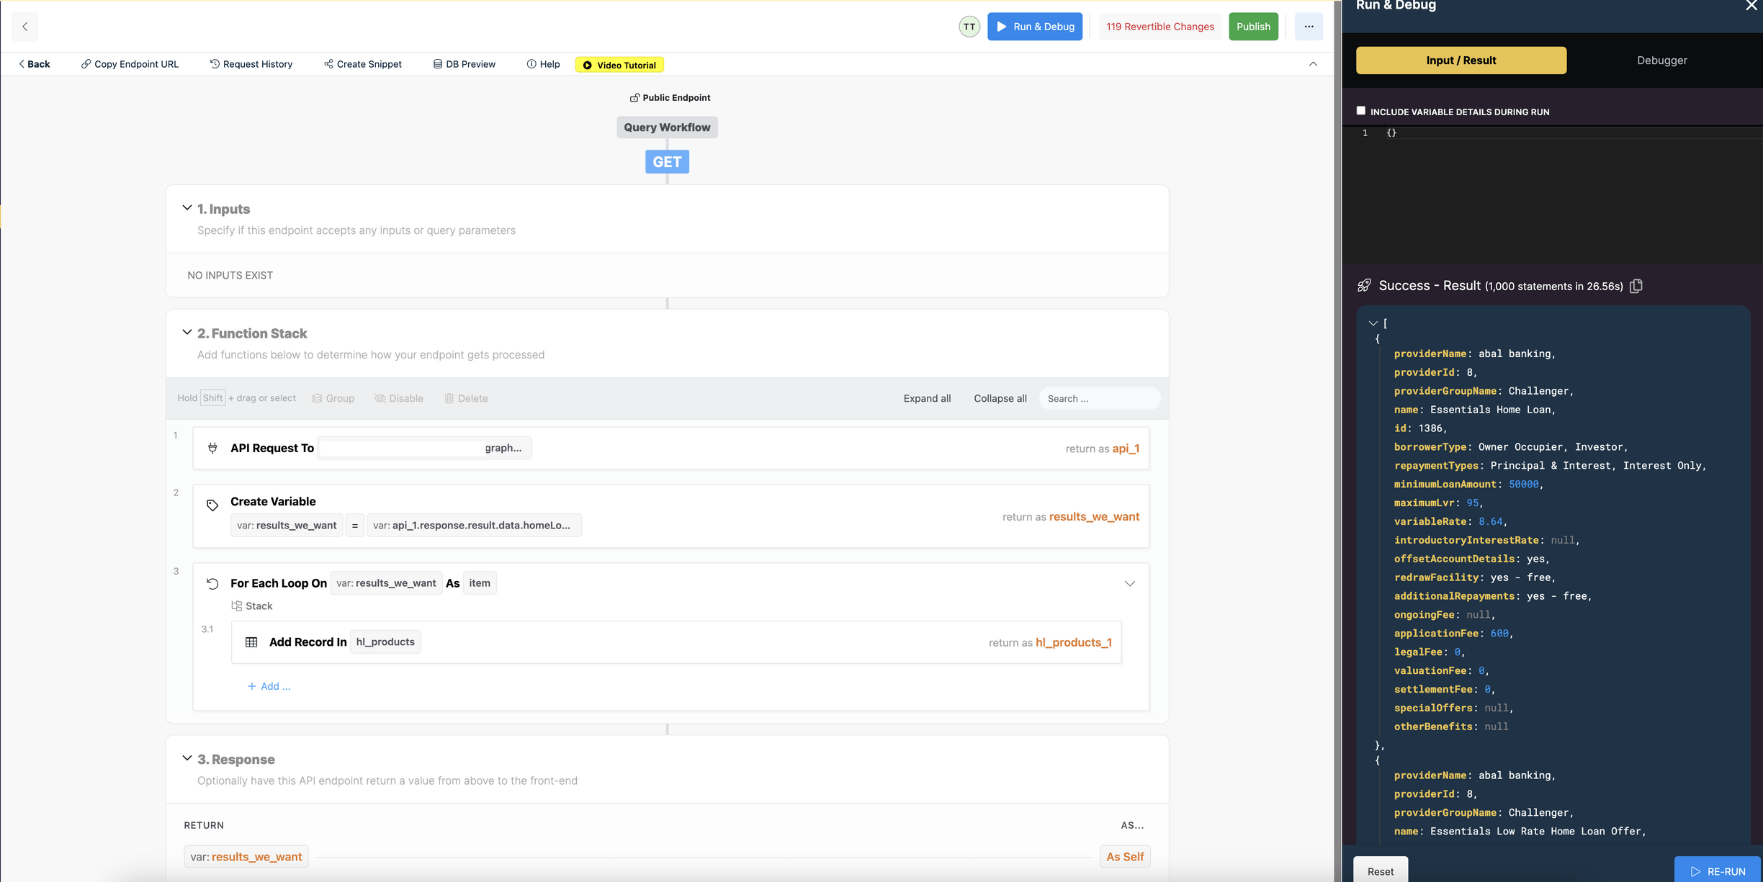The image size is (1763, 882).
Task: Click the 'return as hl_products_1' label
Action: [1050, 642]
